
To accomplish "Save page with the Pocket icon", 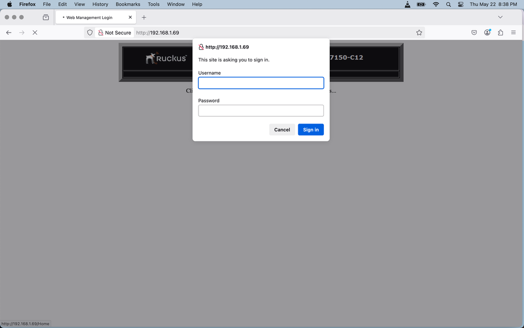I will pos(474,33).
